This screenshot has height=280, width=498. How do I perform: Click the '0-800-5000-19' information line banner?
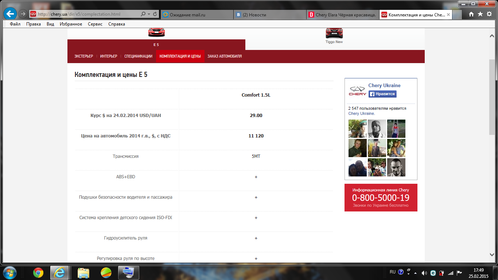click(x=381, y=198)
